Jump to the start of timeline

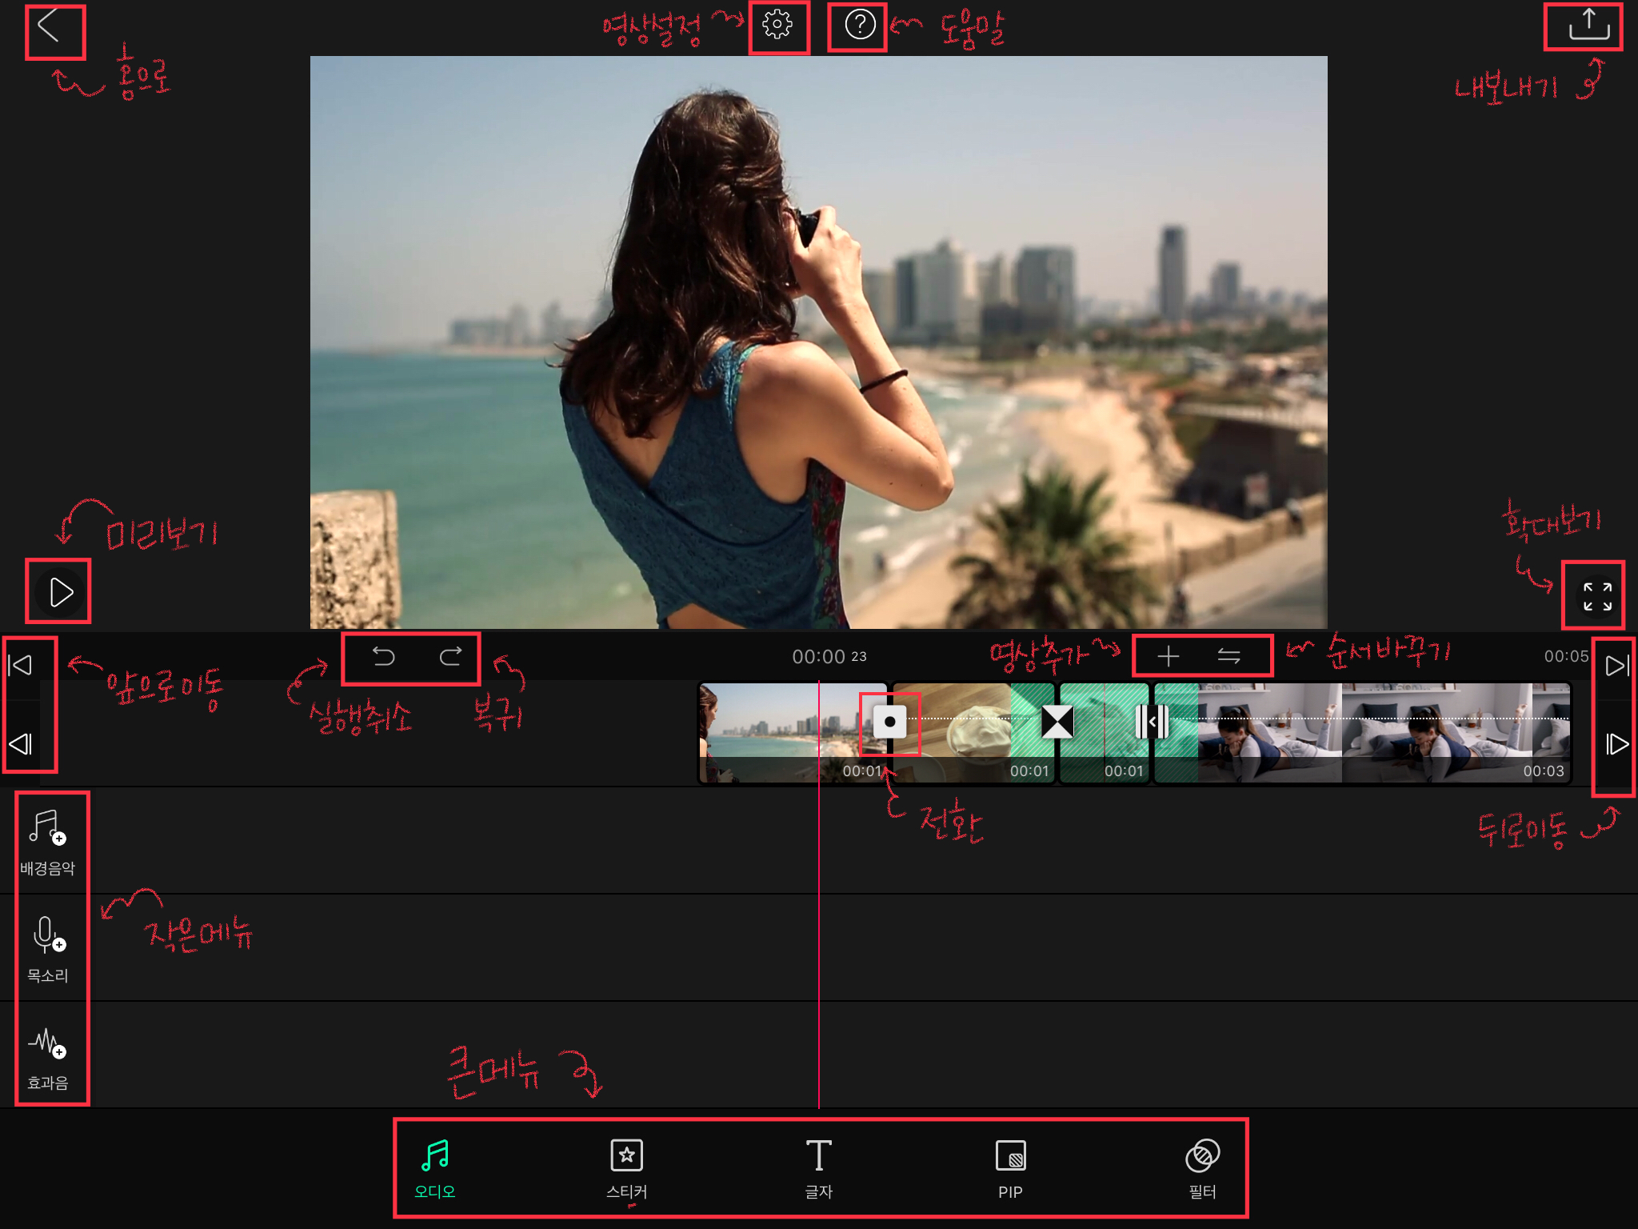[x=21, y=665]
